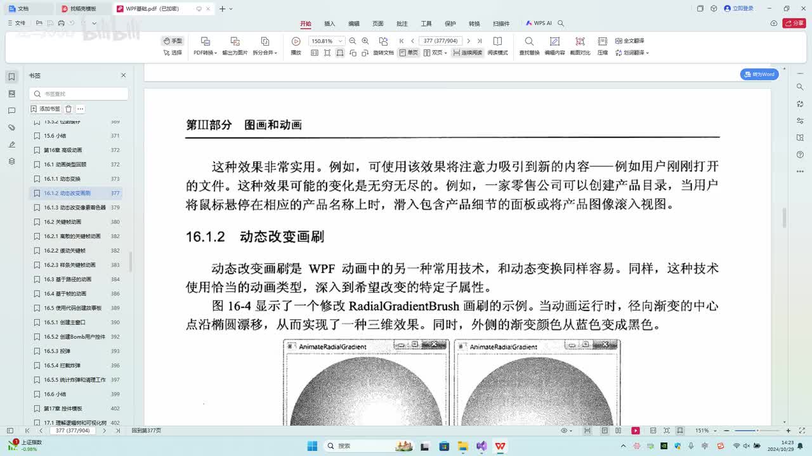Click 编辑内容 edit content icon
Viewport: 812px width, 456px height.
click(554, 41)
